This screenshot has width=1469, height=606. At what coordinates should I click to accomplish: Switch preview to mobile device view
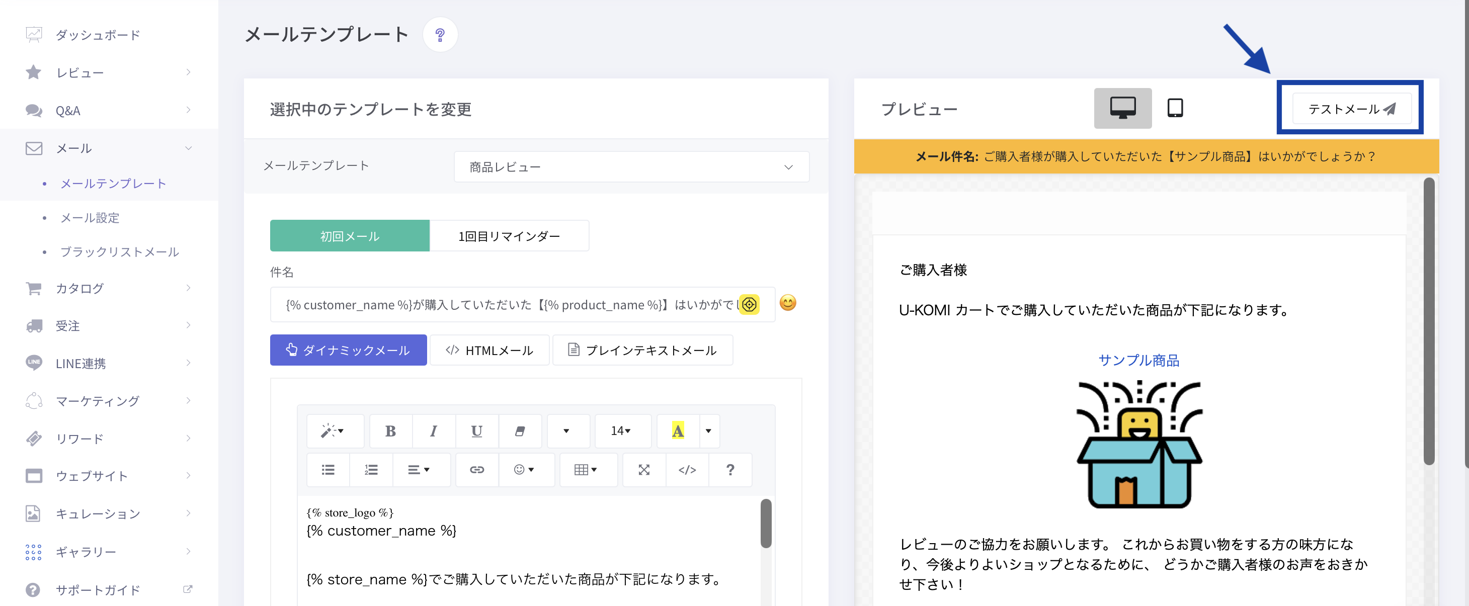(x=1175, y=108)
